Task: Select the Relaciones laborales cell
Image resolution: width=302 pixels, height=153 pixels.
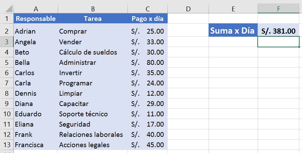Action: 93,134
